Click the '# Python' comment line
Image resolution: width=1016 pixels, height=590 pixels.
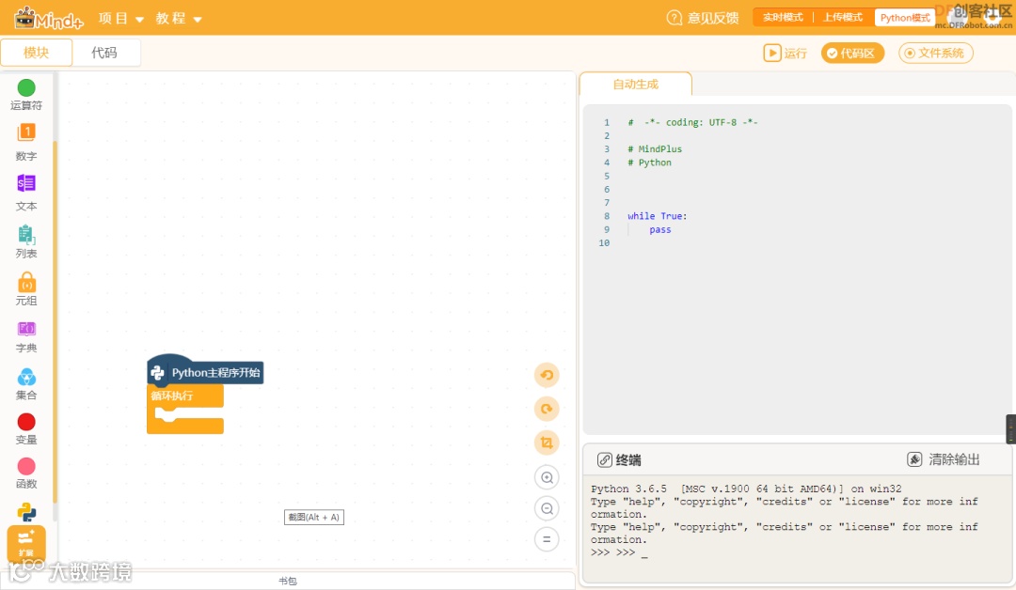pos(649,163)
